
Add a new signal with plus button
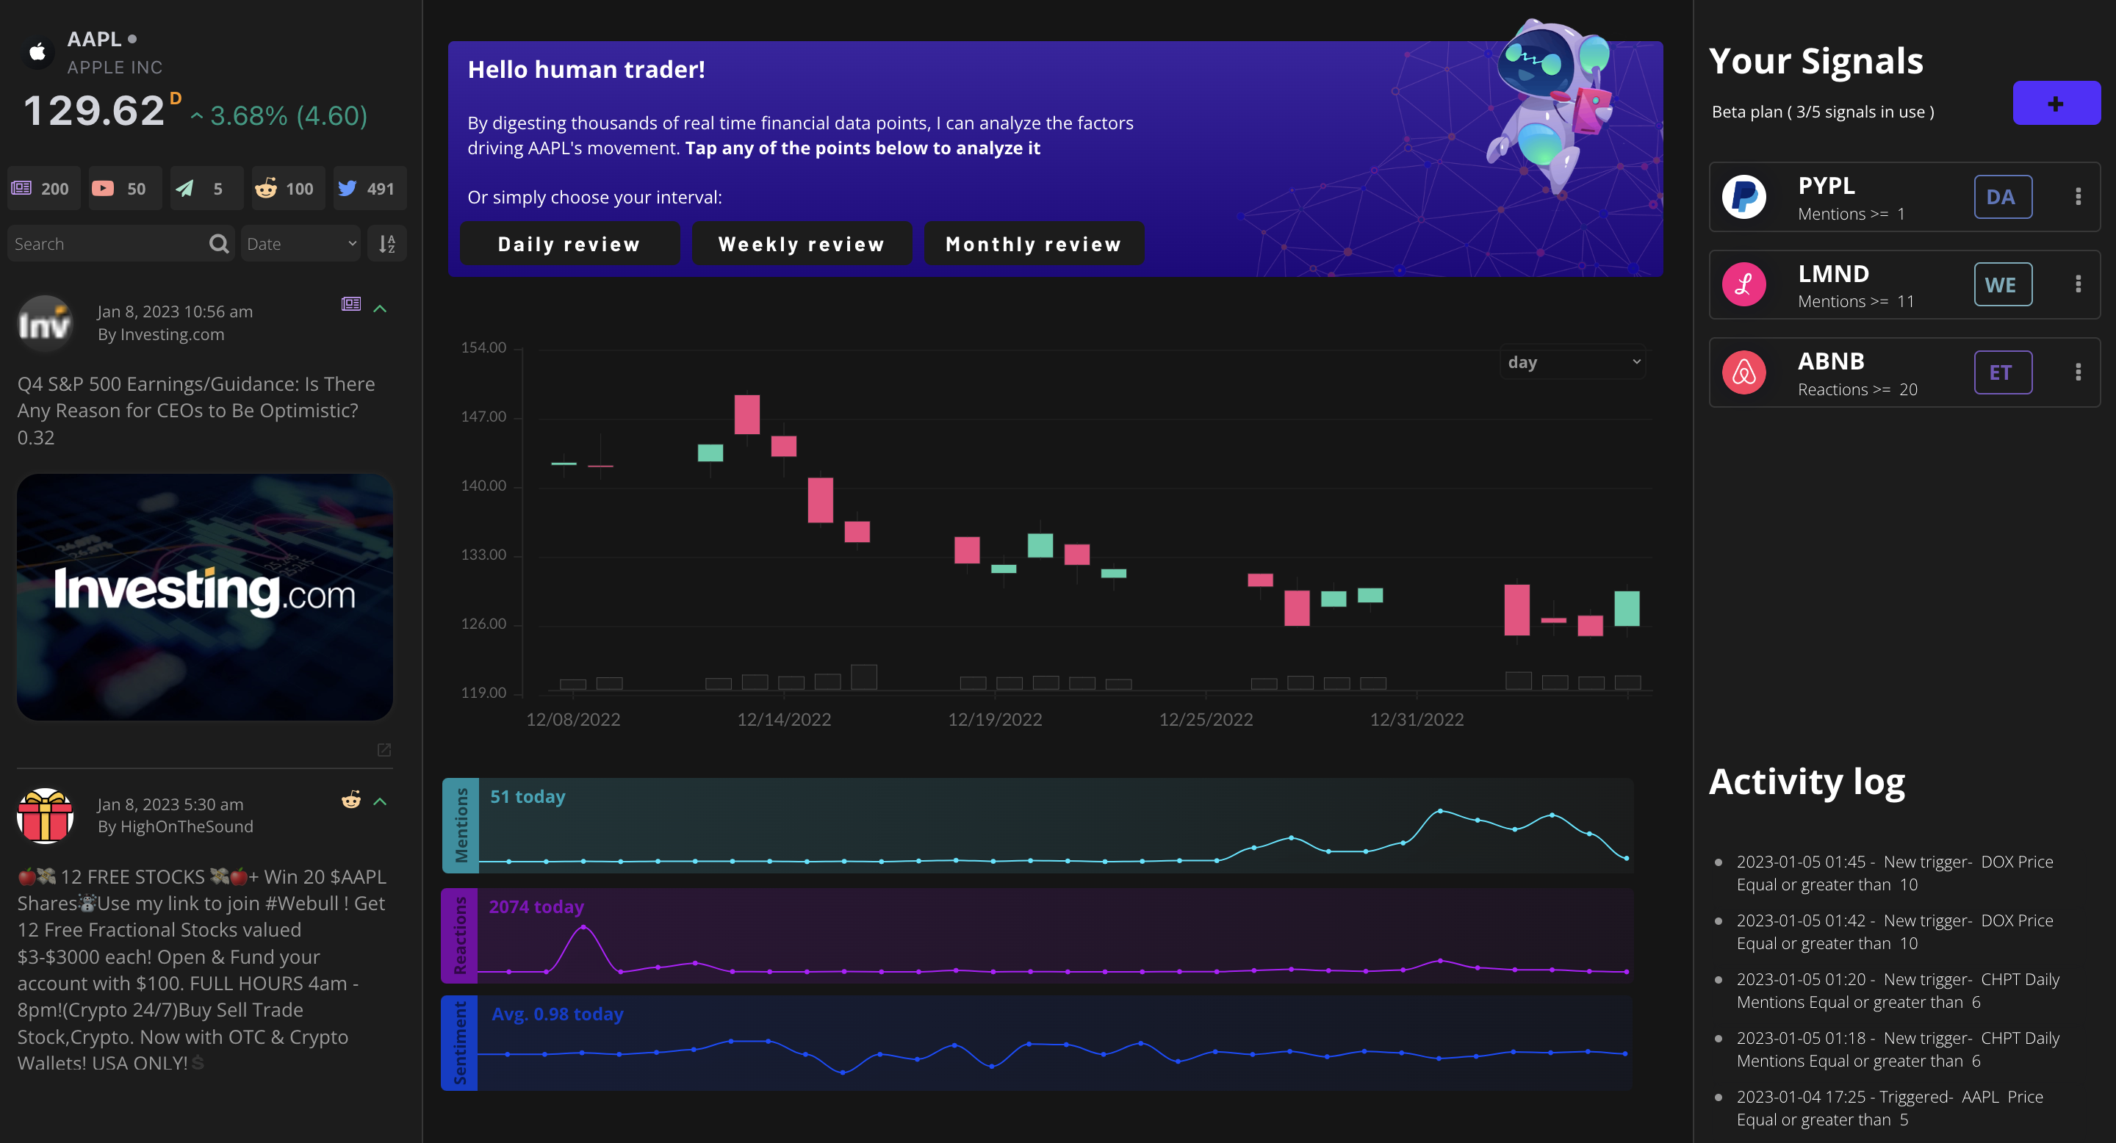tap(2056, 104)
